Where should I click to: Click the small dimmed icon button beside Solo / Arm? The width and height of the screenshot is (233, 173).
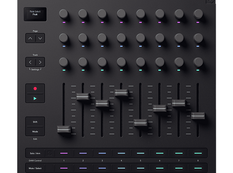point(49,153)
